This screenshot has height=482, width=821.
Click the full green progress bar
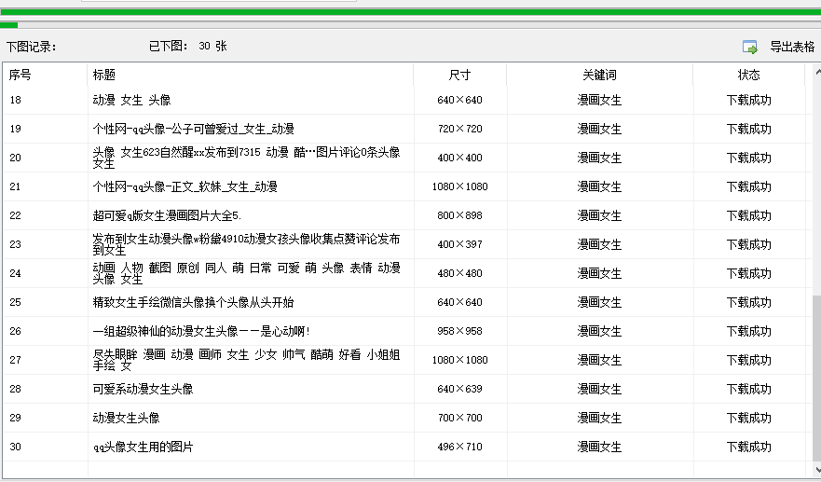coord(410,11)
